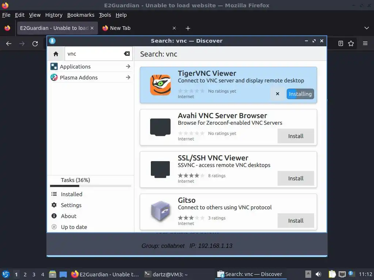Open Firefox Help menu
The image size is (374, 280).
click(121, 15)
